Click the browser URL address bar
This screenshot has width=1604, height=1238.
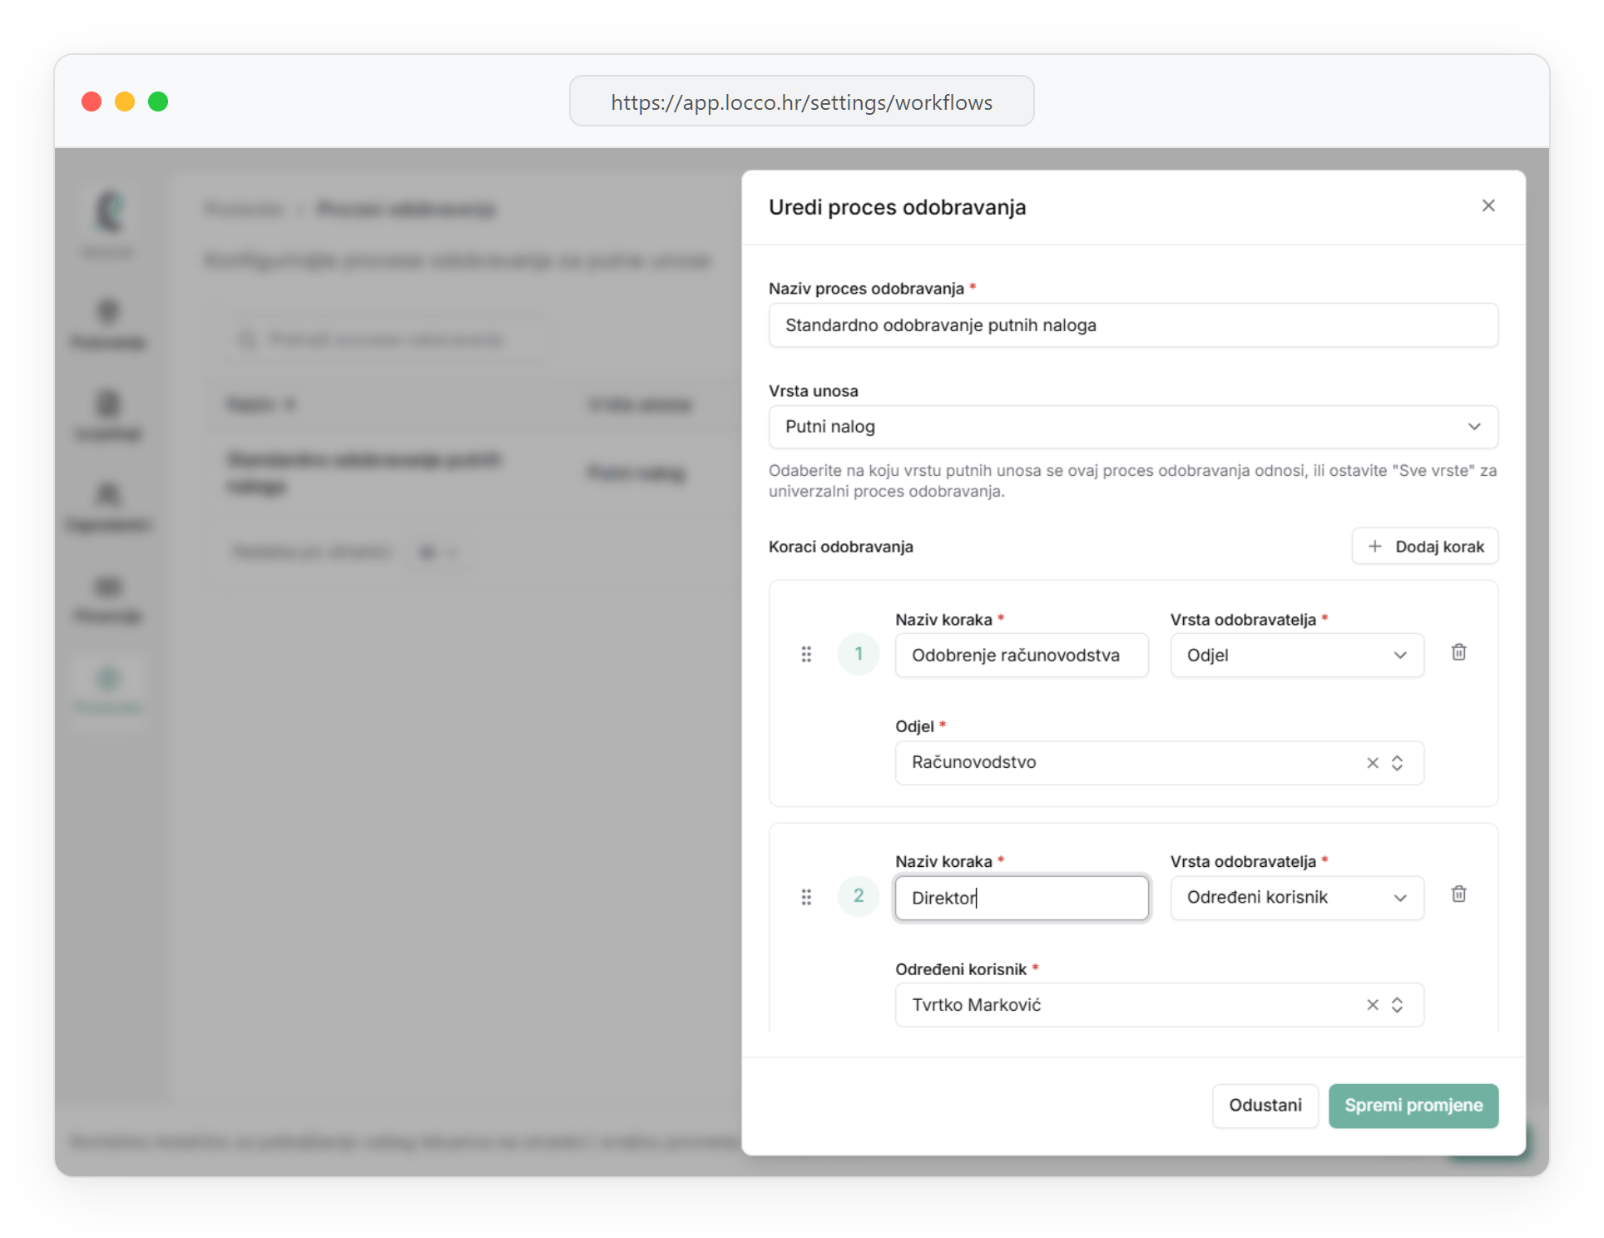(801, 102)
